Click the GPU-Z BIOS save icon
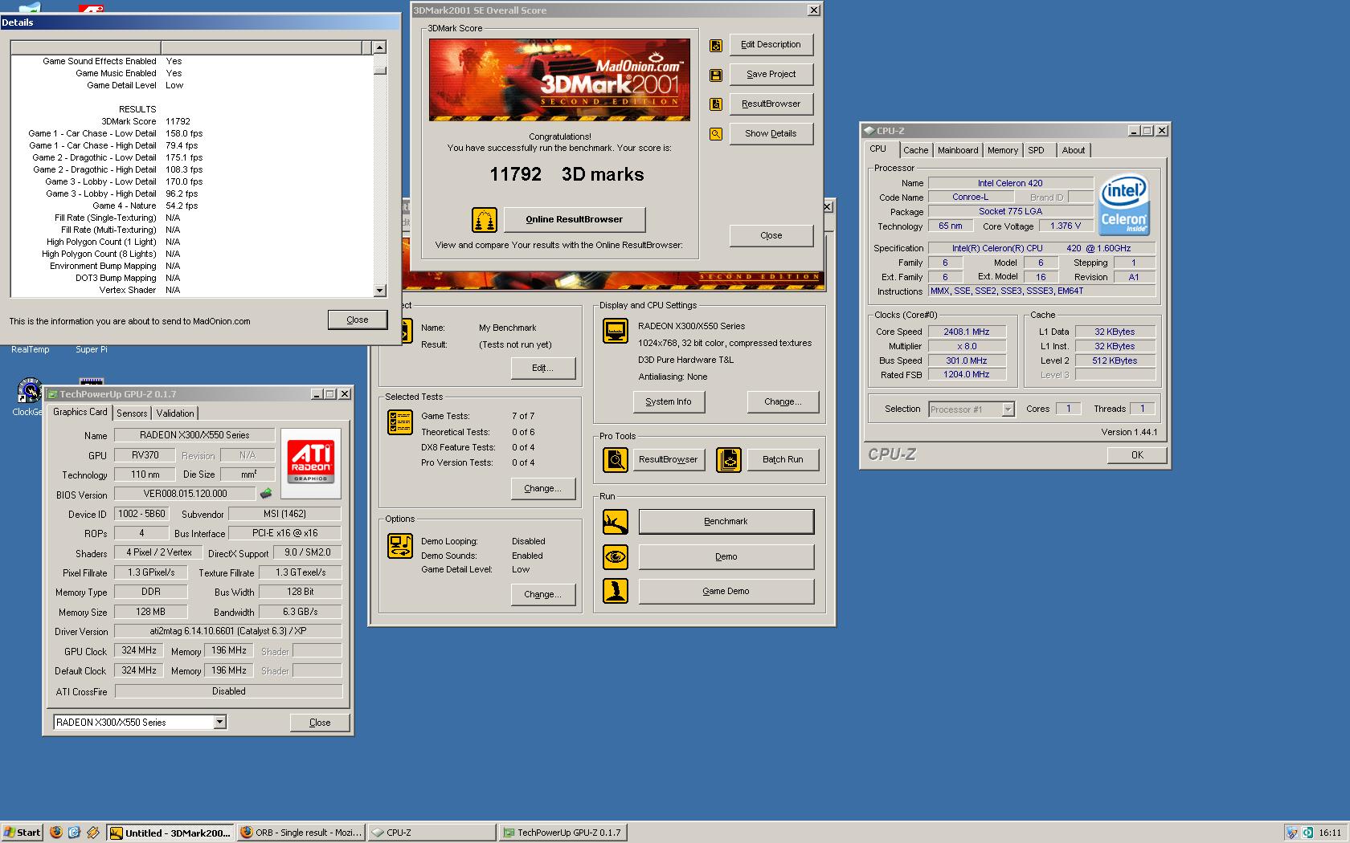Image resolution: width=1350 pixels, height=843 pixels. point(266,494)
